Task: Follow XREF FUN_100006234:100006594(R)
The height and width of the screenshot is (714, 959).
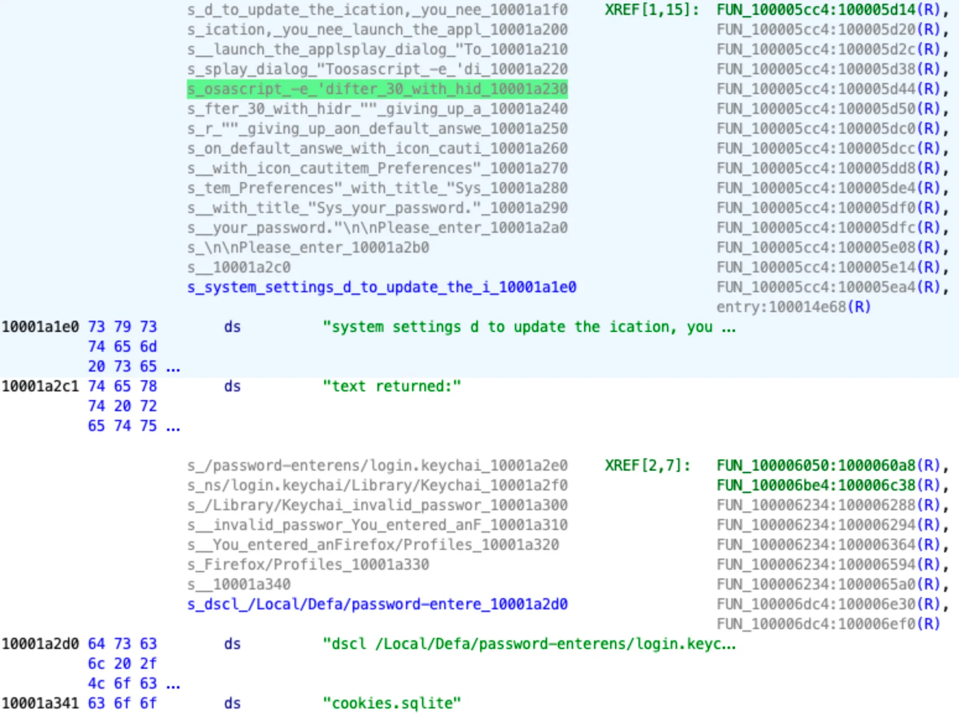Action: tap(828, 565)
